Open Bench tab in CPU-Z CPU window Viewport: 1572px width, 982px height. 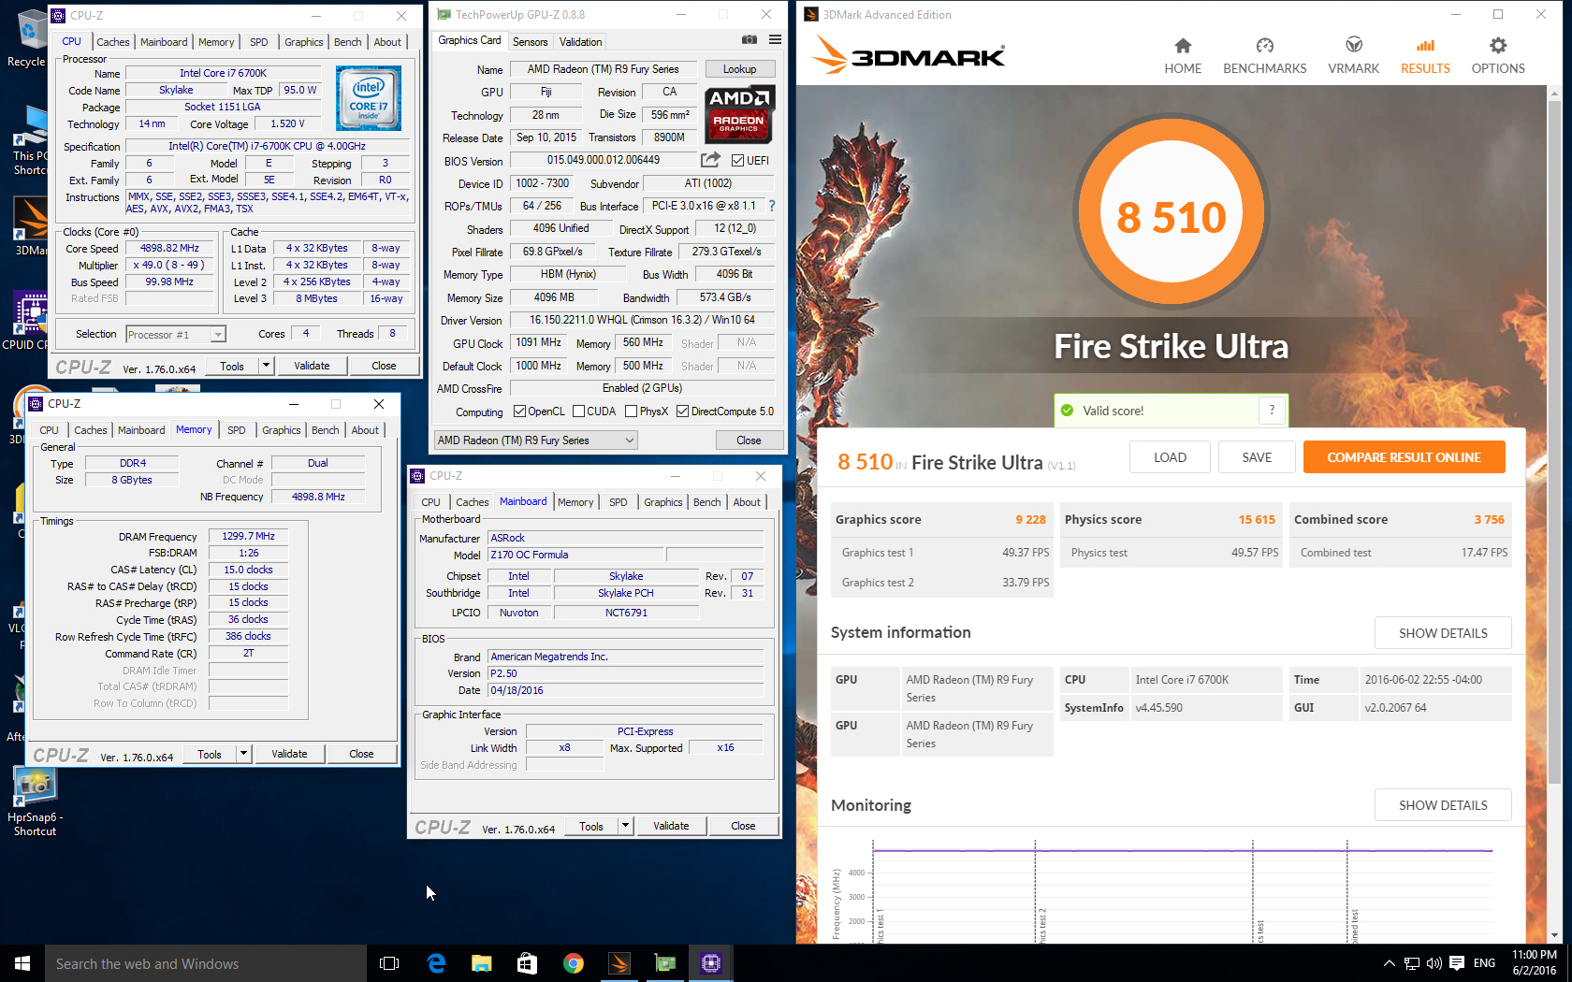[x=347, y=42]
